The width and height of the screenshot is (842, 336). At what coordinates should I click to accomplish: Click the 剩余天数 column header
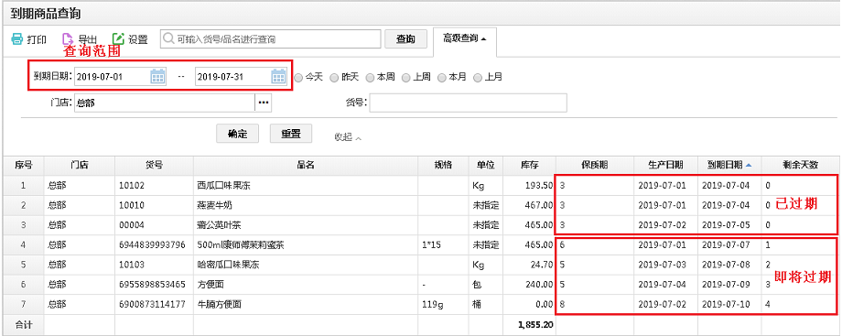800,165
